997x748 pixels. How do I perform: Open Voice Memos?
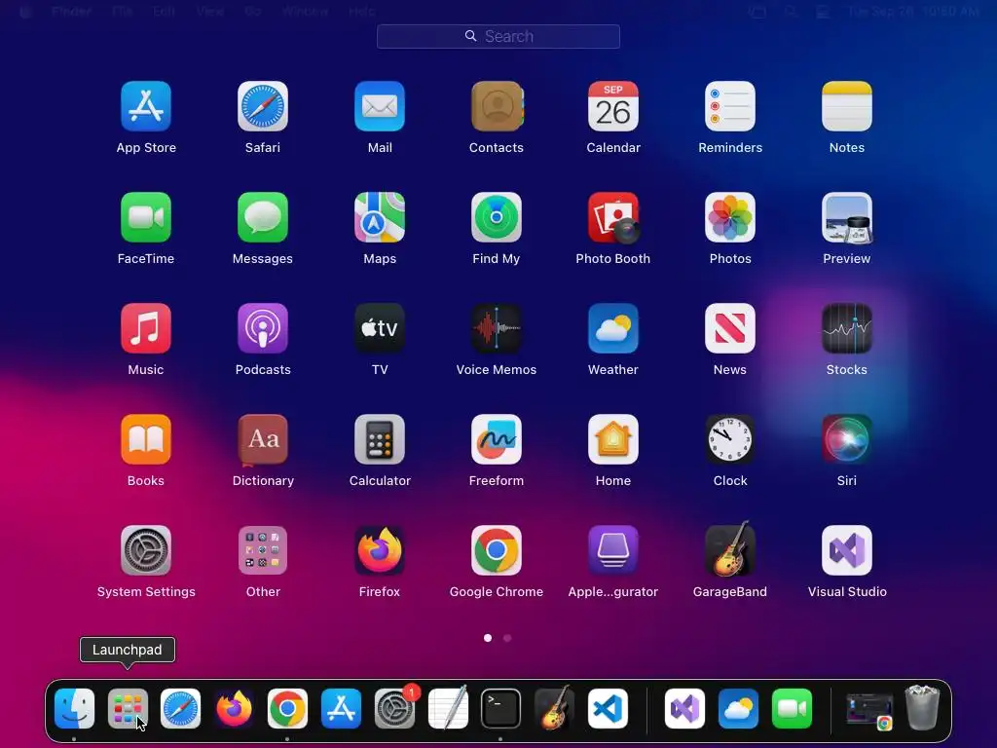(x=497, y=328)
